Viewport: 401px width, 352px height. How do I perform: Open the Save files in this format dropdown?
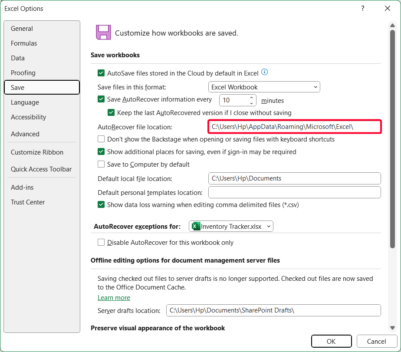click(x=316, y=87)
